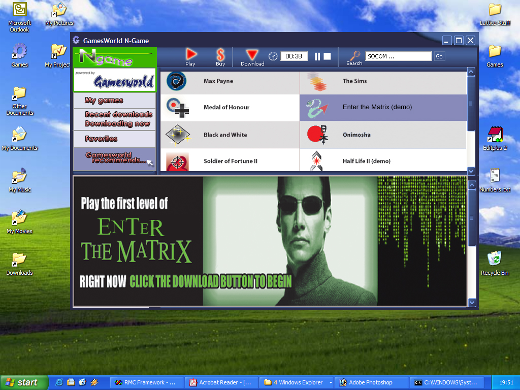Select the Play icon on the toolbar
Viewport: 520px width, 390px height.
tap(190, 54)
